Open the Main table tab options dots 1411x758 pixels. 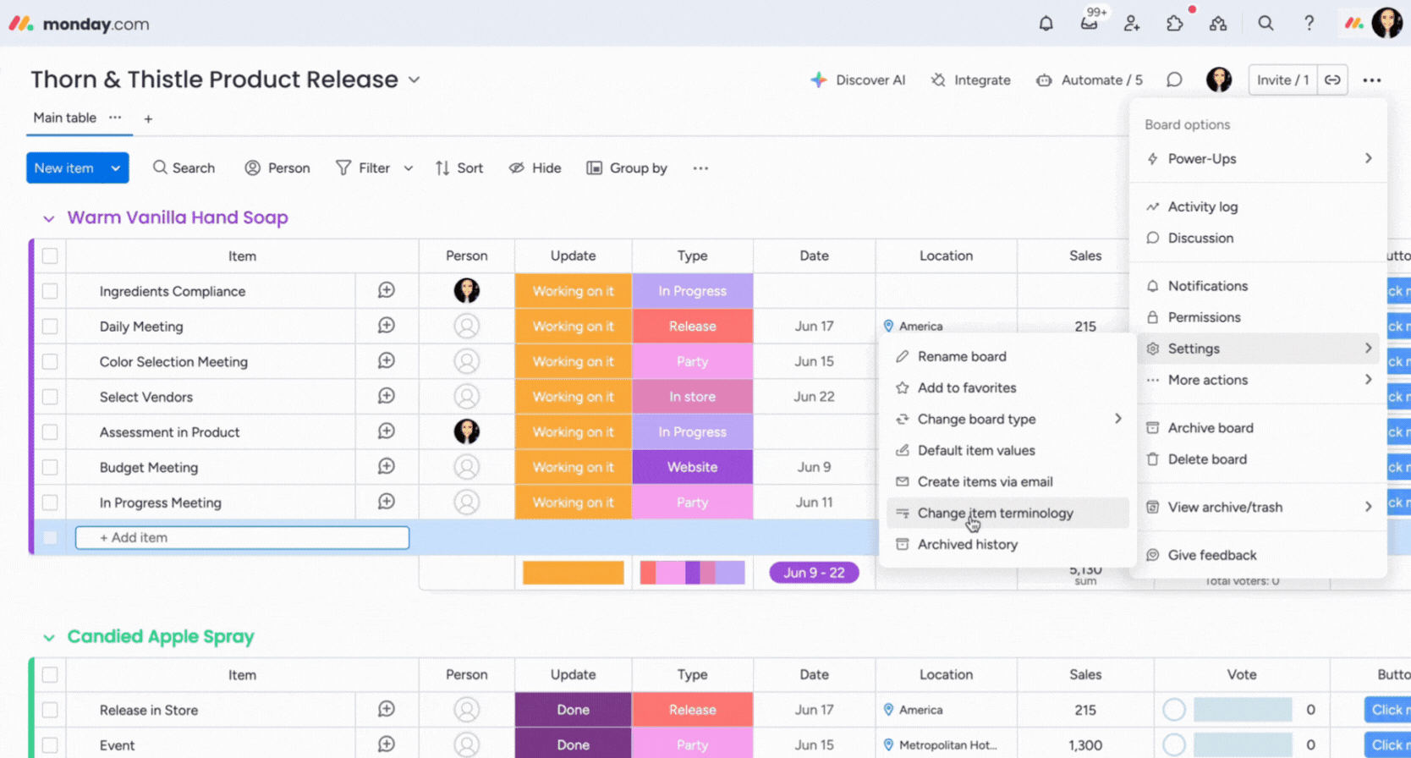click(115, 118)
